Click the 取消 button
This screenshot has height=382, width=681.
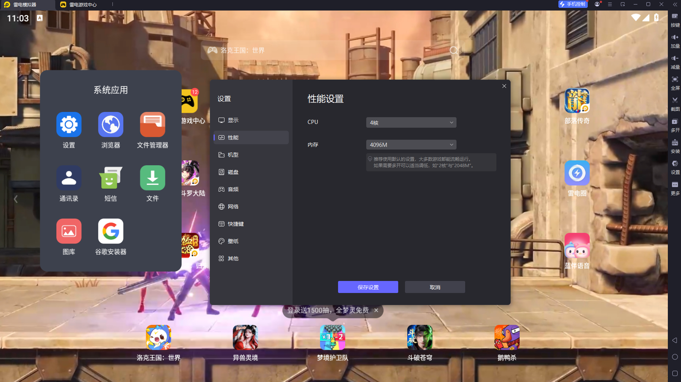coord(435,287)
